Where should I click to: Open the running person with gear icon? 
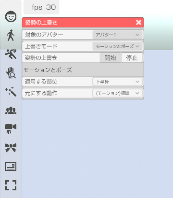(11, 54)
